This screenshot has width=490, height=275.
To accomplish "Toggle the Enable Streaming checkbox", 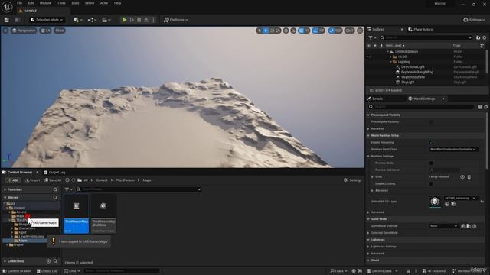I will pos(431,143).
